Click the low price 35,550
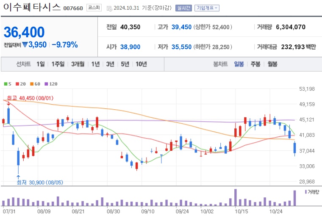Image resolution: width=322 pixels, height=216 pixels. (x=181, y=47)
